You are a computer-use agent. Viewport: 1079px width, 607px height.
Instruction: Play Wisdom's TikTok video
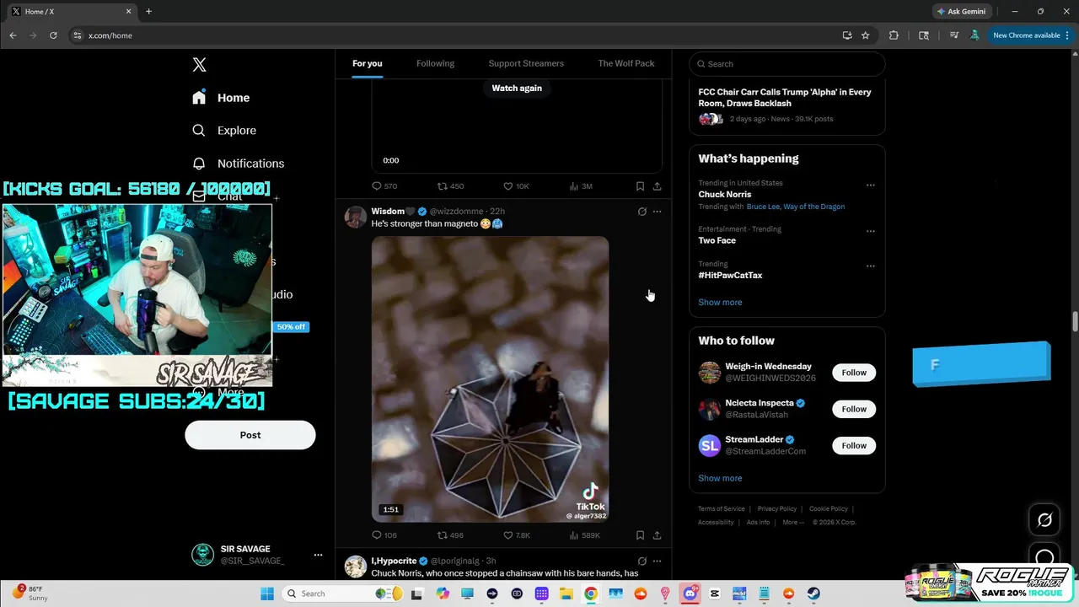point(490,379)
